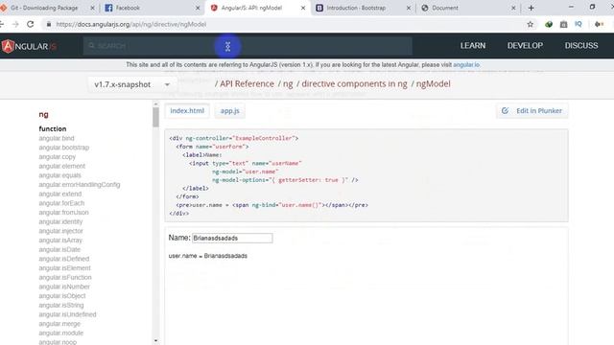Open the v1.7.x-snapshot version dropdown

tap(132, 84)
